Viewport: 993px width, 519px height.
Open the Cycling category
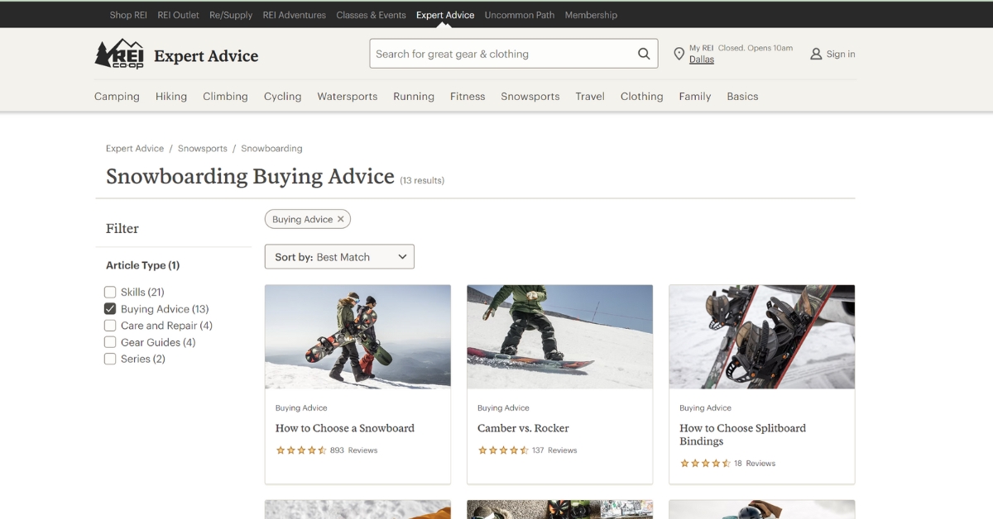(x=283, y=97)
